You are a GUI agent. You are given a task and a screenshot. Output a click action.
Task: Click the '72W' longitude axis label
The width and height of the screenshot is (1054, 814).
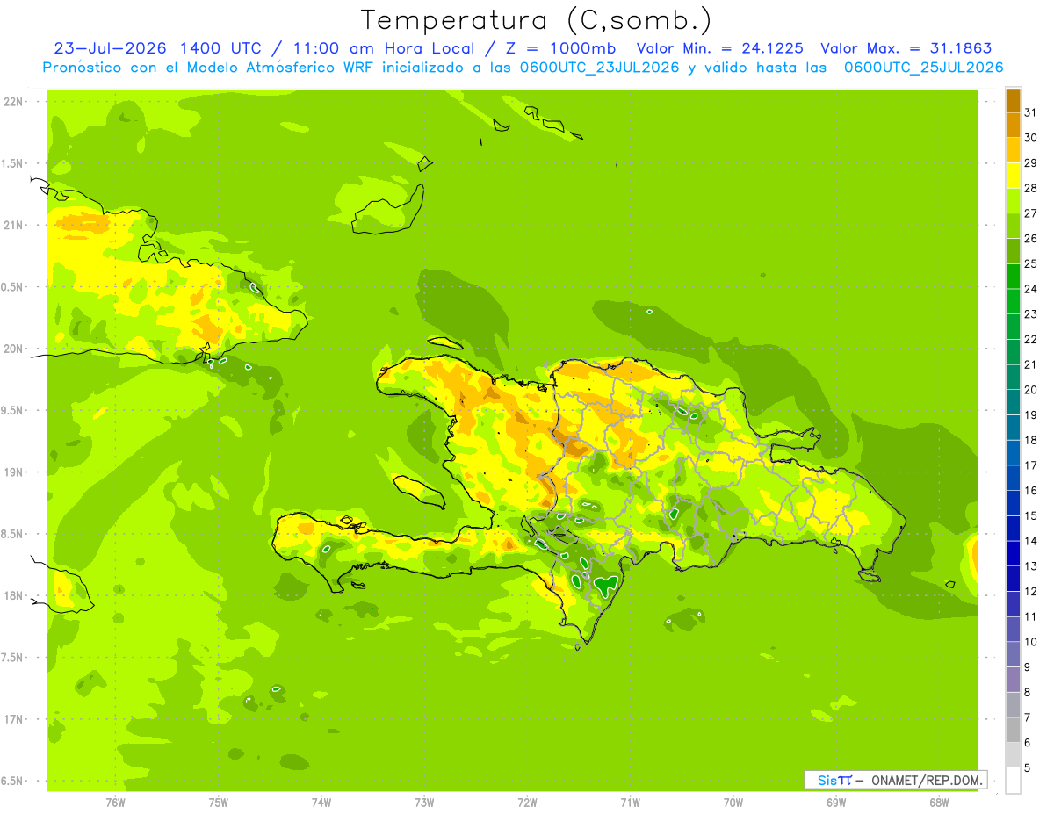(527, 802)
